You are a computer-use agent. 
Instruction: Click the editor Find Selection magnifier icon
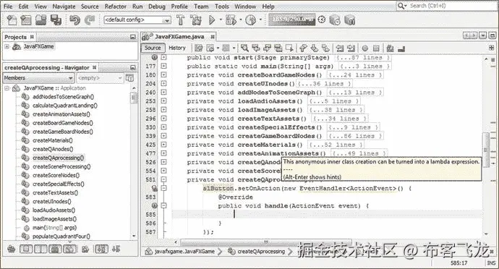point(244,48)
